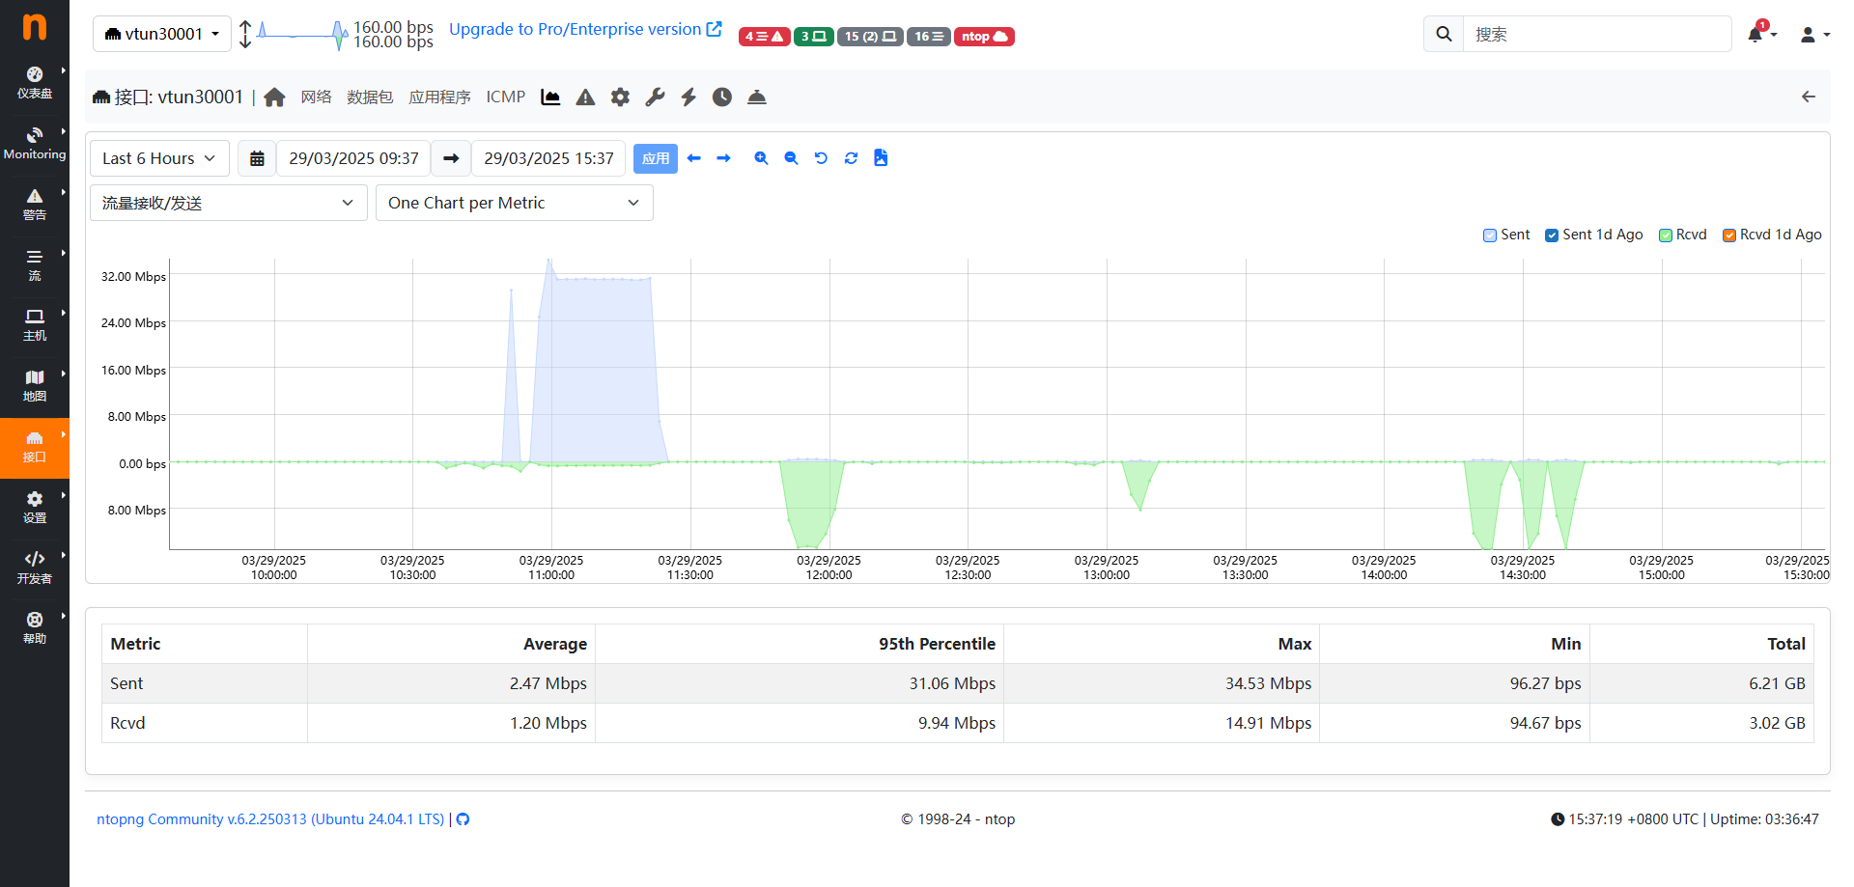Refresh the chart data

click(x=851, y=158)
